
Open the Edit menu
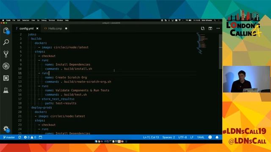click(x=19, y=20)
